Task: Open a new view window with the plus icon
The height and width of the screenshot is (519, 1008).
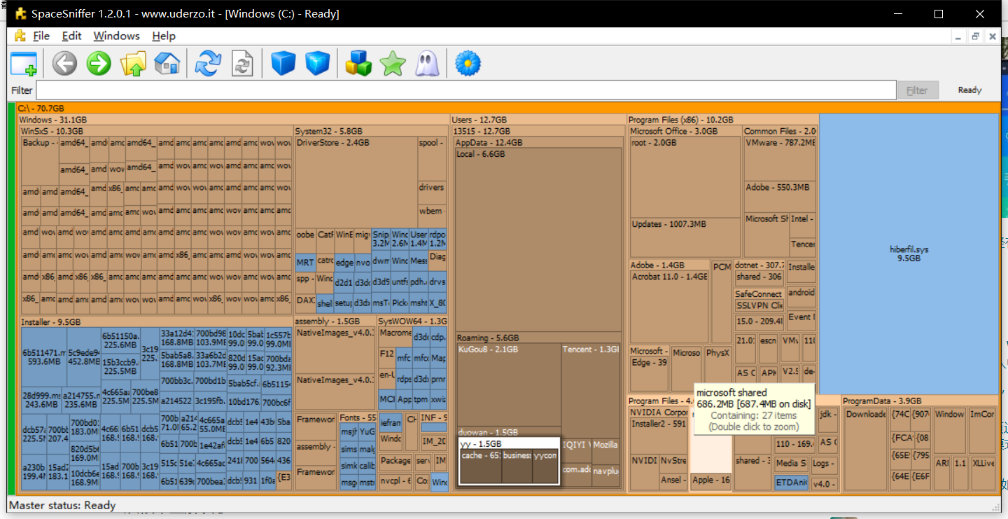Action: tap(24, 64)
